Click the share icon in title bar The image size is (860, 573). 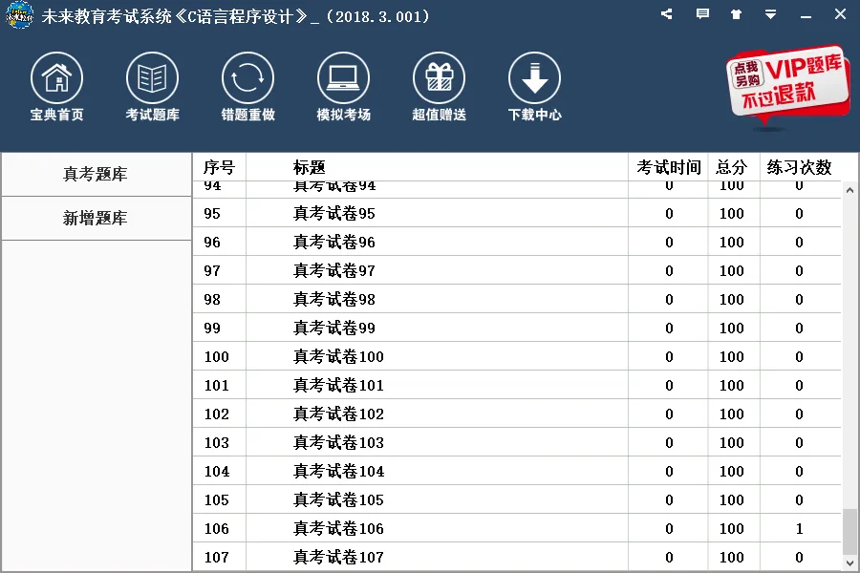point(666,15)
